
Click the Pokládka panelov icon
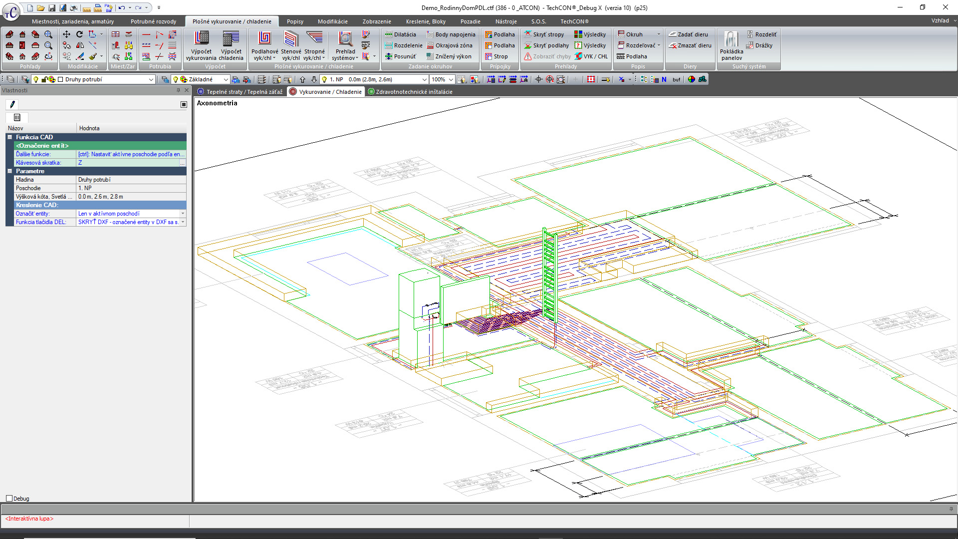coord(730,45)
